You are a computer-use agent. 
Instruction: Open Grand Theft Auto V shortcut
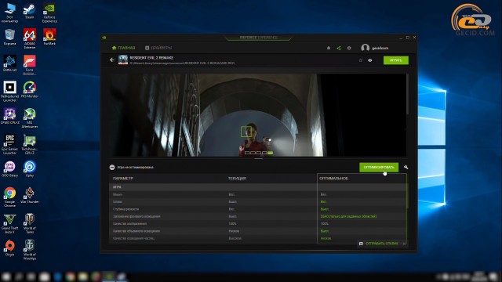click(10, 223)
